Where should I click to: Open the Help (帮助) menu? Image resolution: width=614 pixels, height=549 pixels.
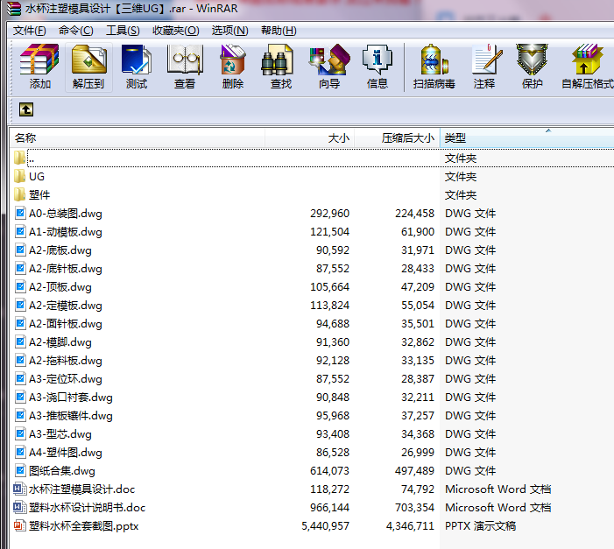[279, 31]
